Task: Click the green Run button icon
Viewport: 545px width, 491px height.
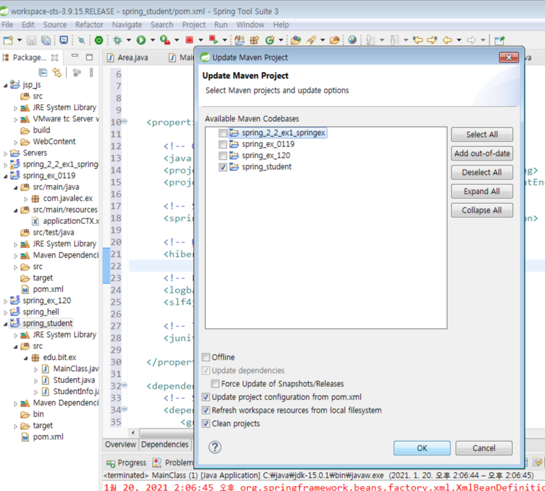Action: 141,40
